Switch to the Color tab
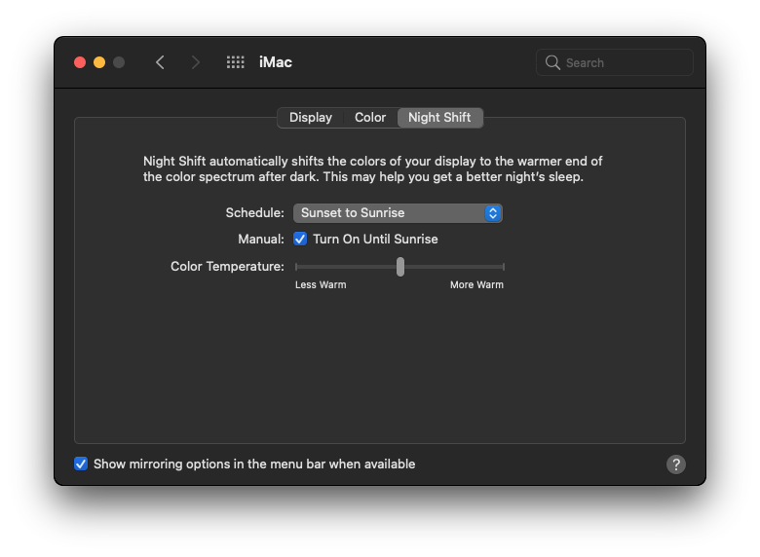This screenshot has width=760, height=557. 370,117
